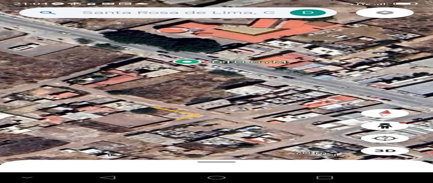433x183 pixels.
Task: Click the Santa Rosa de Lima search field
Action: click(x=177, y=13)
